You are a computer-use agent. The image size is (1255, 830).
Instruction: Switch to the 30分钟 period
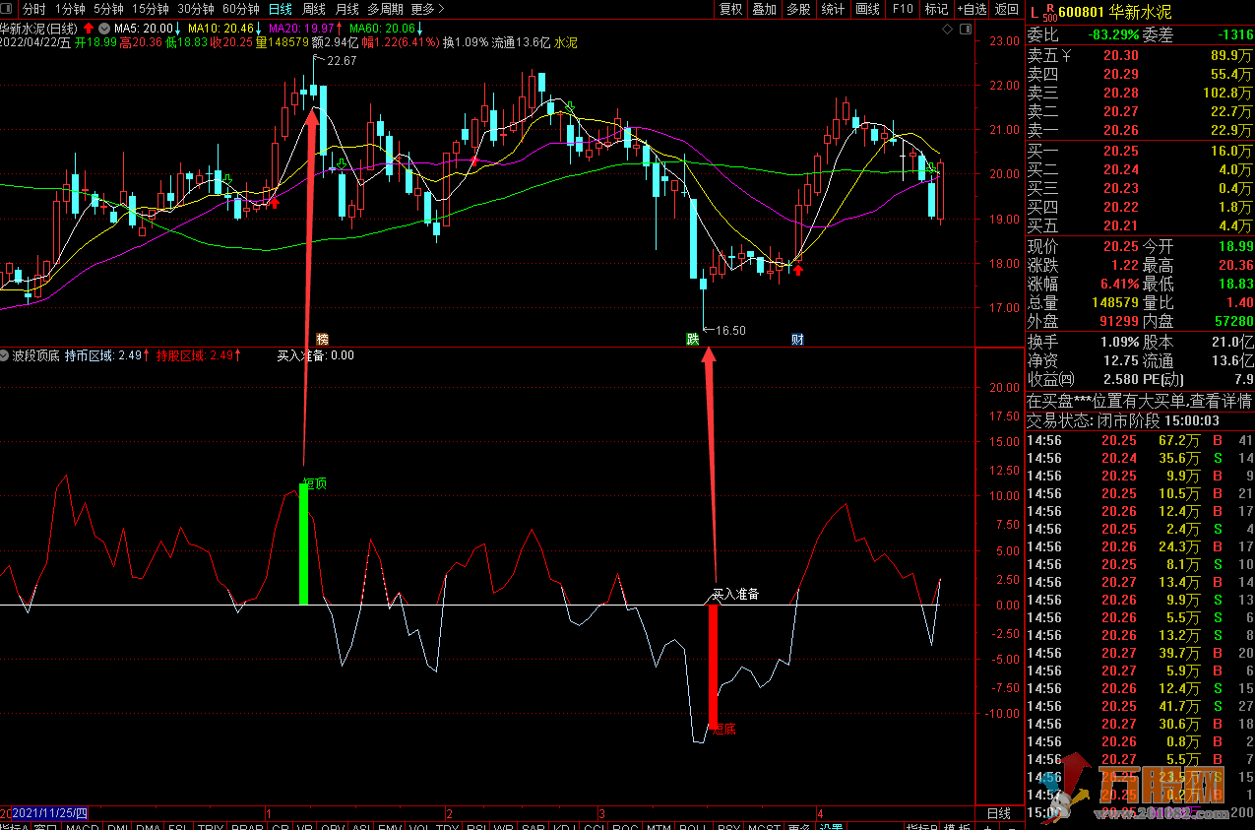coord(195,9)
